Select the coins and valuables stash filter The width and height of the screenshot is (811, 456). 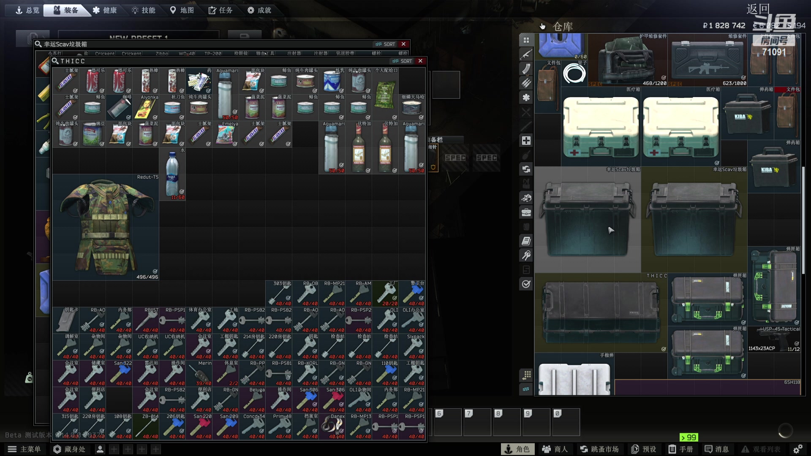pos(526,198)
